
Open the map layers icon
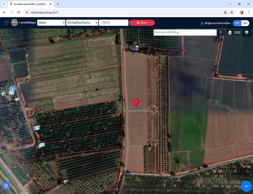click(247, 32)
